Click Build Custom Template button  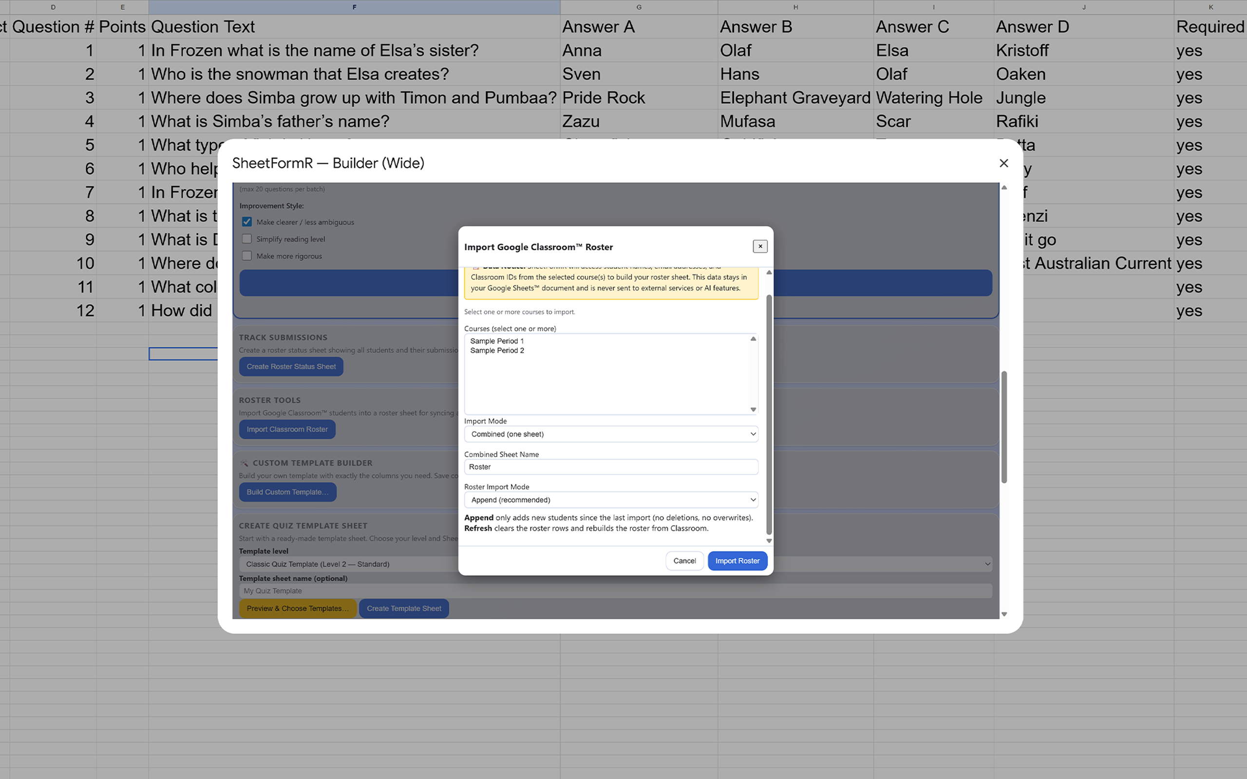point(287,492)
